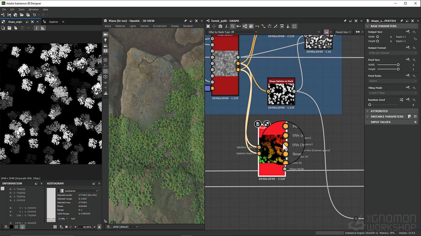Screen dimensions: 421x236
Task: Click the zoom percentage field showing 26.95%
Action: pos(85,227)
